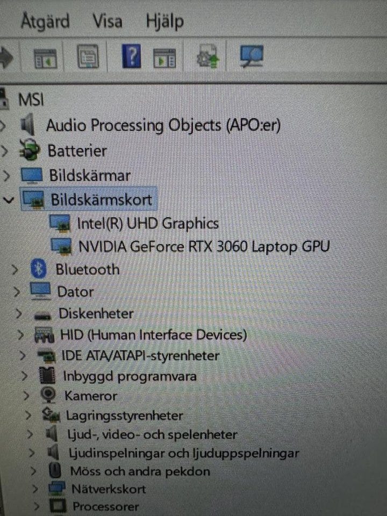Expand the Batterier category
Image resolution: width=387 pixels, height=516 pixels.
tap(4, 150)
